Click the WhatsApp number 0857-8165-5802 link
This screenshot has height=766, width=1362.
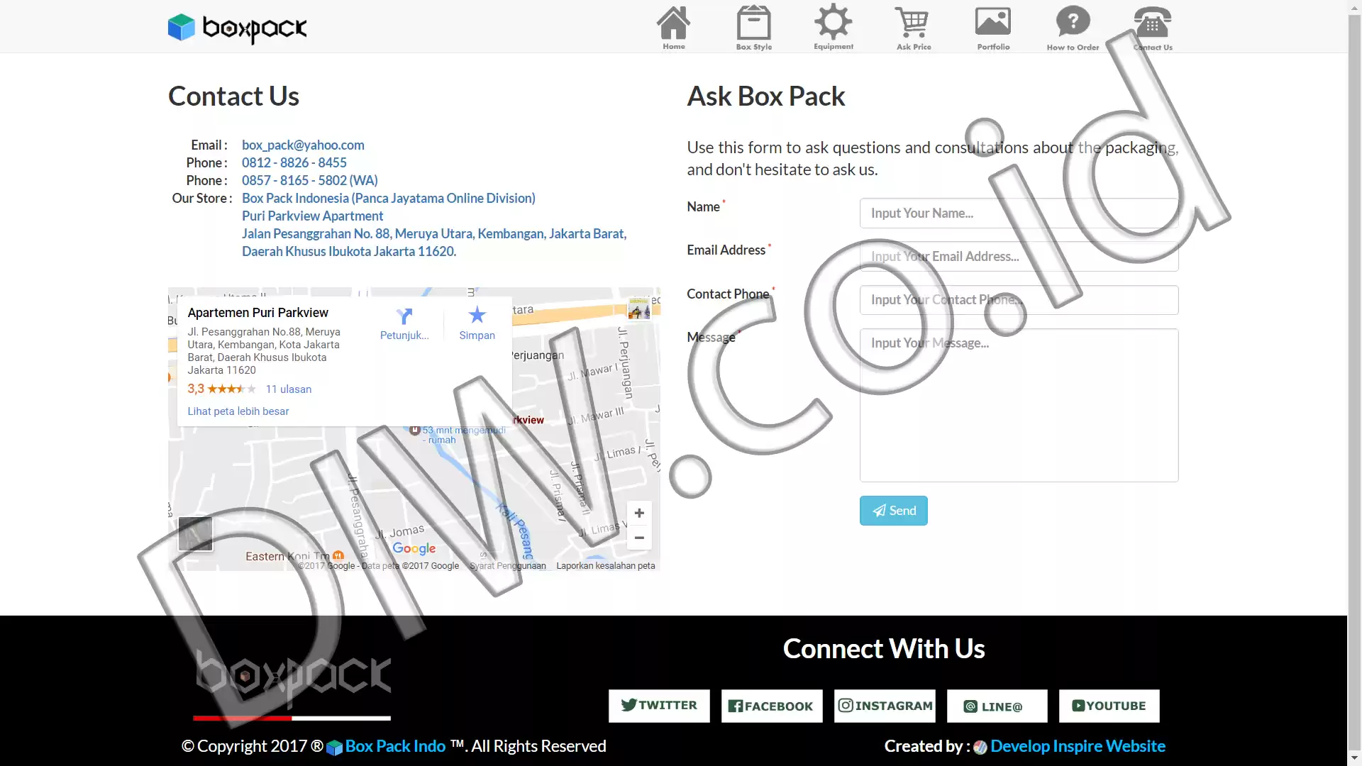310,180
